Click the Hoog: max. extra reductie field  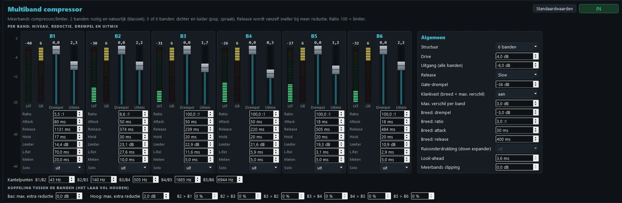[x=156, y=196]
